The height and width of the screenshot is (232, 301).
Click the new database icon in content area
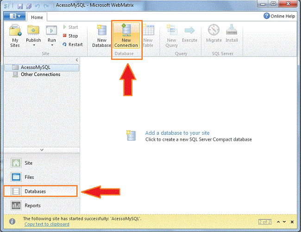point(131,136)
